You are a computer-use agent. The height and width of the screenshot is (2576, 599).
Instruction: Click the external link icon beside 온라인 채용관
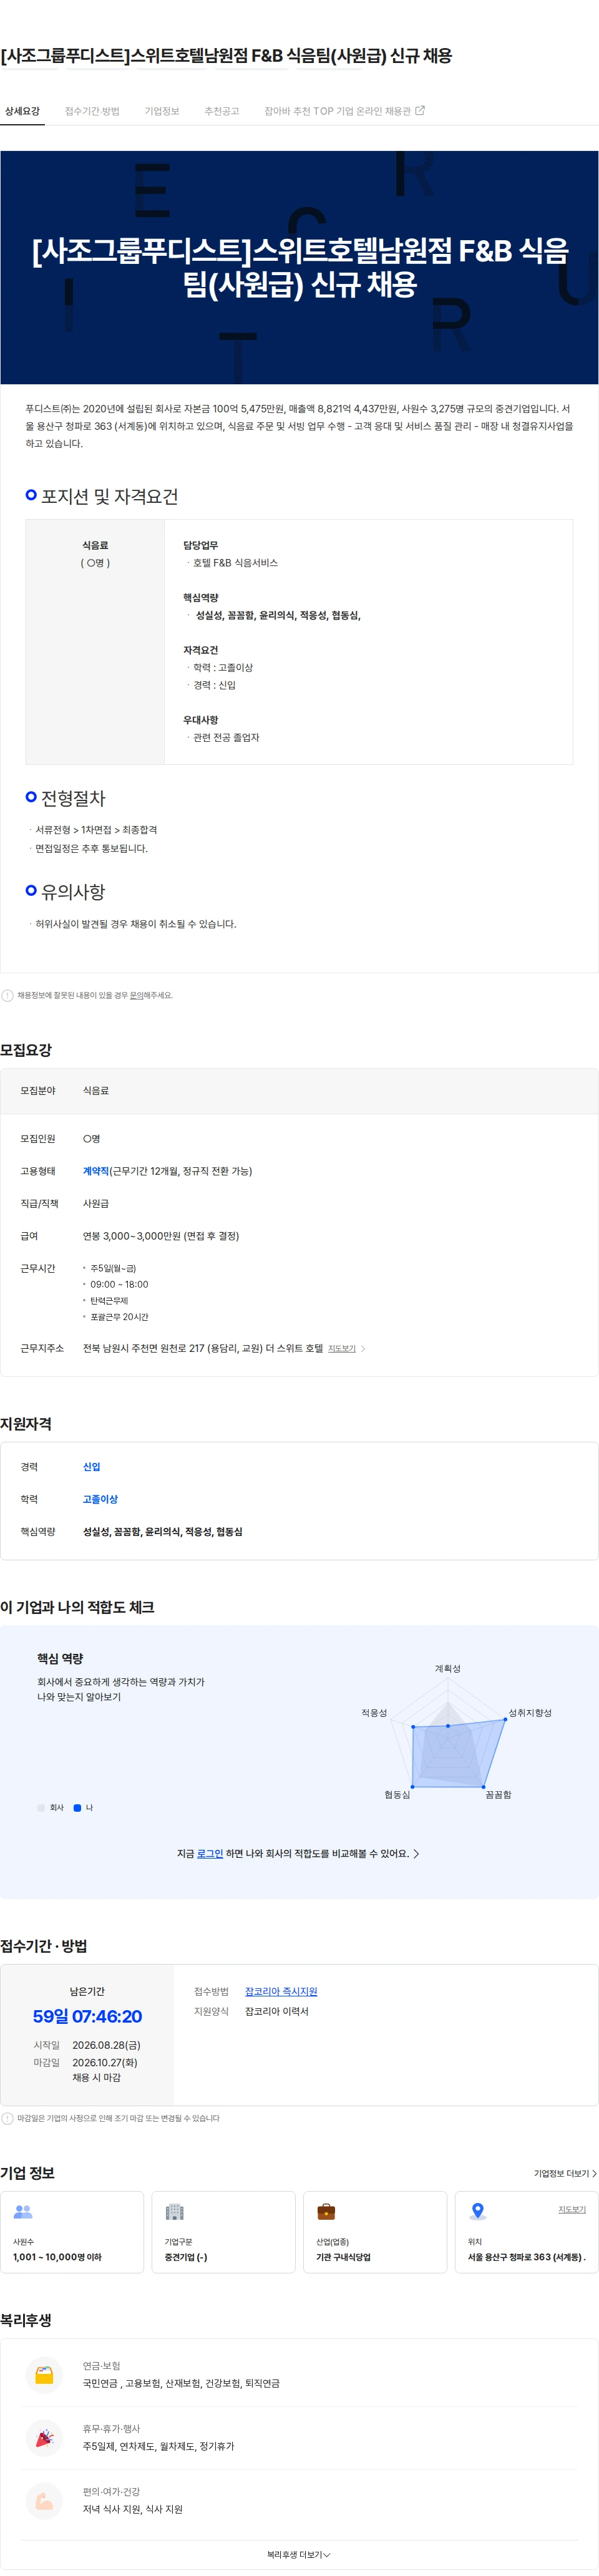click(x=420, y=111)
